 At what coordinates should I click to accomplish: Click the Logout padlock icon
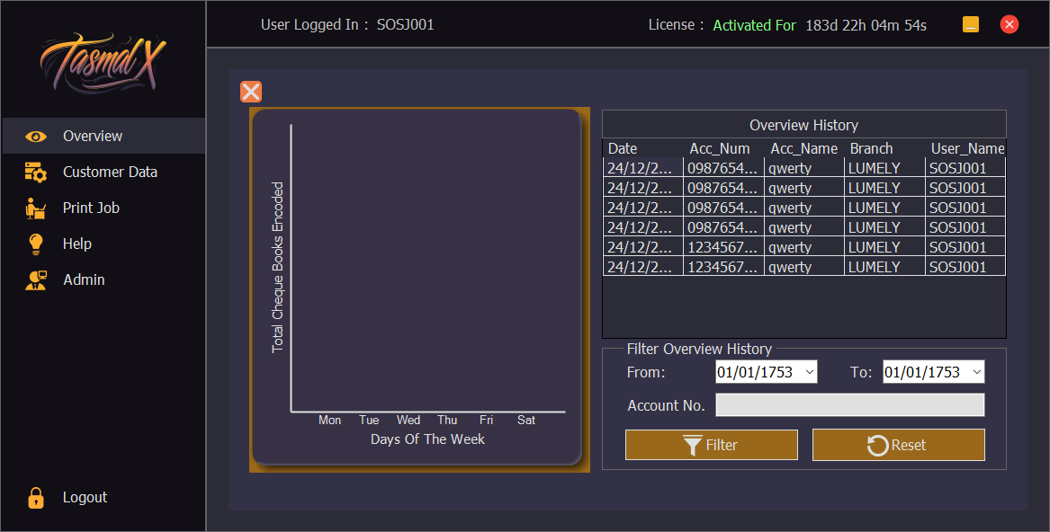click(36, 498)
